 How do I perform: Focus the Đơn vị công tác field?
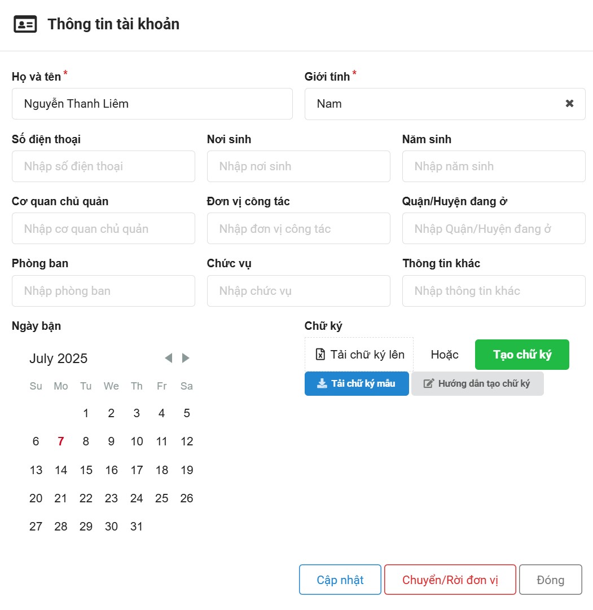(x=298, y=229)
